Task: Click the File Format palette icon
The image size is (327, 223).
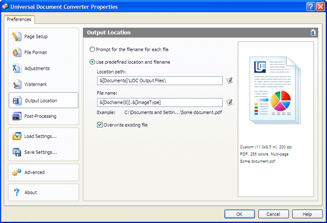Action: [x=17, y=52]
